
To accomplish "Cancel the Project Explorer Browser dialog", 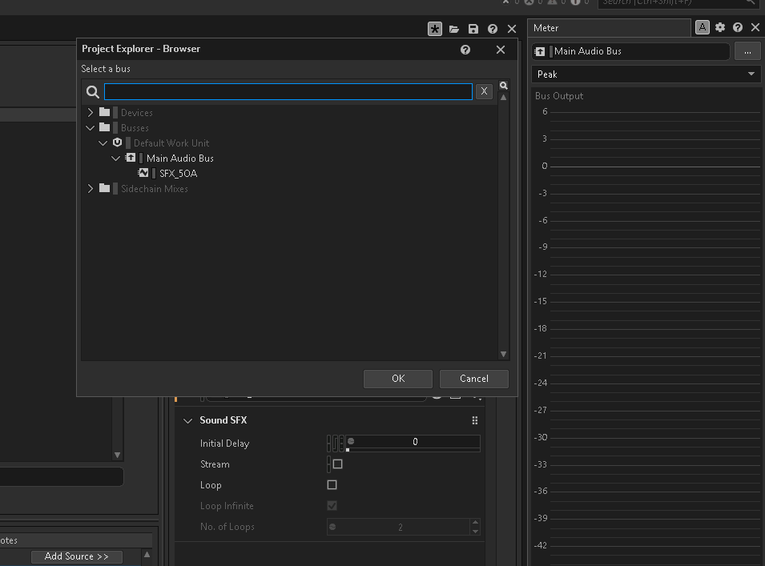I will pyautogui.click(x=473, y=379).
